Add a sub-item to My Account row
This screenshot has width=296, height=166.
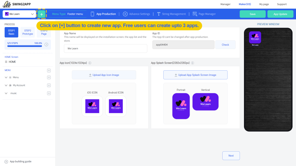click(x=49, y=85)
